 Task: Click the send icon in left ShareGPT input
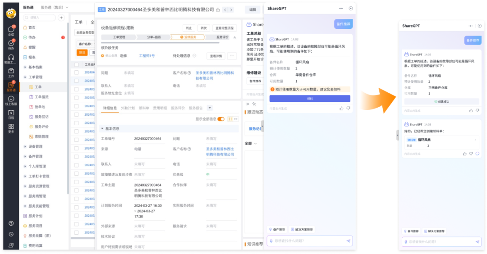[x=348, y=241]
